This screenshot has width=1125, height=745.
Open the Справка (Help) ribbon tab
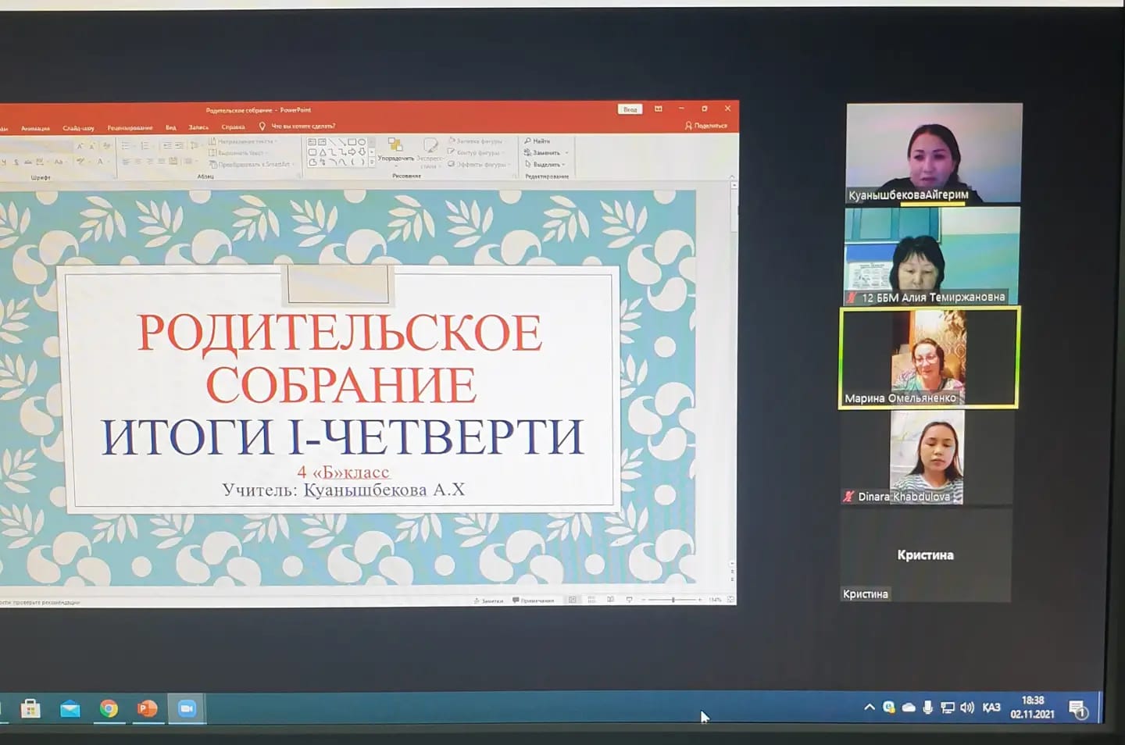click(233, 127)
